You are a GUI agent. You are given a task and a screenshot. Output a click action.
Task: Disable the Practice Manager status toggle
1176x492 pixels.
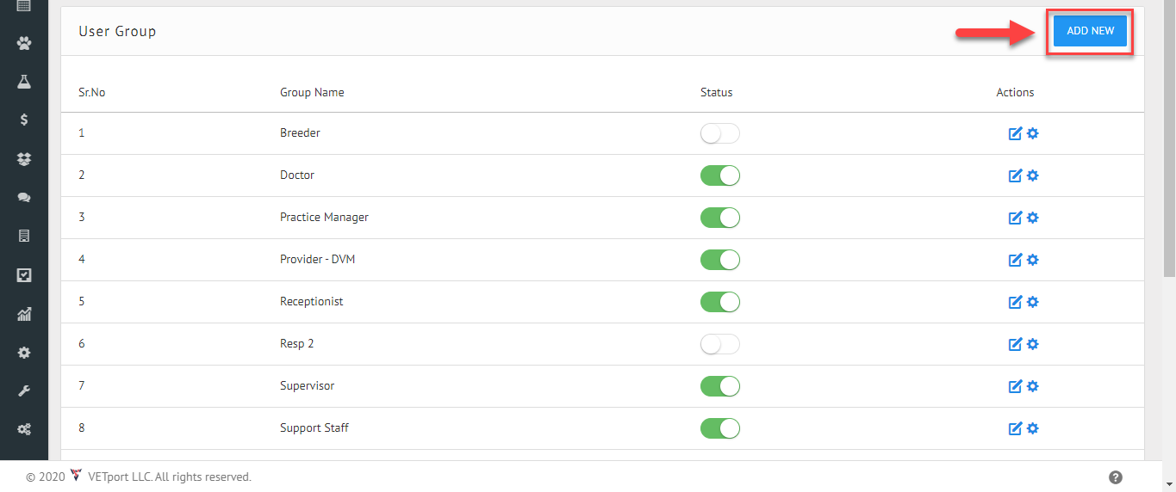click(720, 218)
